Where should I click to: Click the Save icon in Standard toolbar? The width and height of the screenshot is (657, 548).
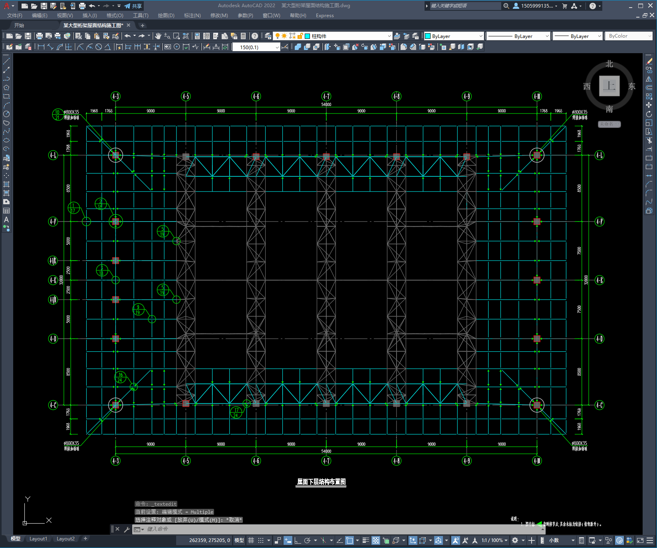tap(28, 36)
